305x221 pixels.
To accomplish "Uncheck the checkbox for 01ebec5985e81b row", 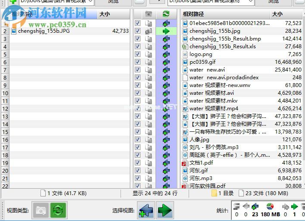I will point(137,23).
